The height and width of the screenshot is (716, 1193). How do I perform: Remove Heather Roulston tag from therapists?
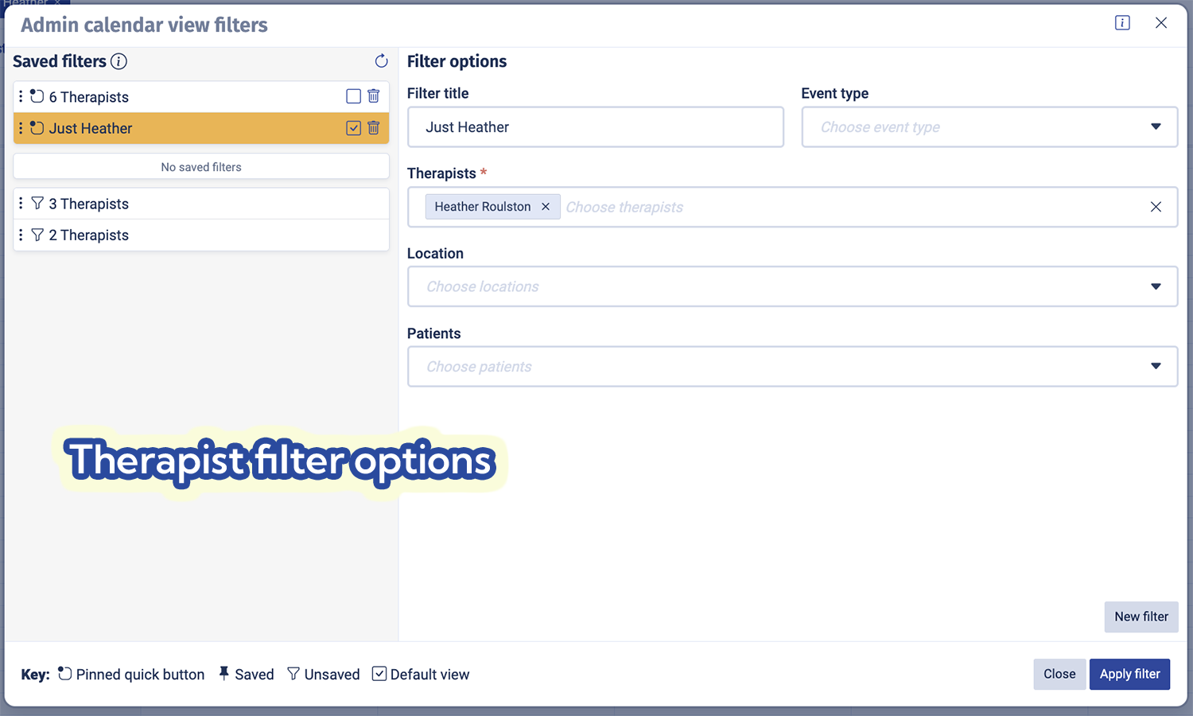[x=546, y=207]
